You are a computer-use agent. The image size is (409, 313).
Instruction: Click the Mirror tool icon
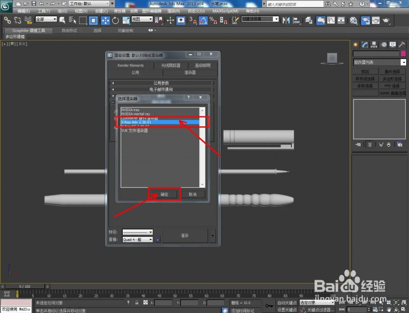[286, 20]
